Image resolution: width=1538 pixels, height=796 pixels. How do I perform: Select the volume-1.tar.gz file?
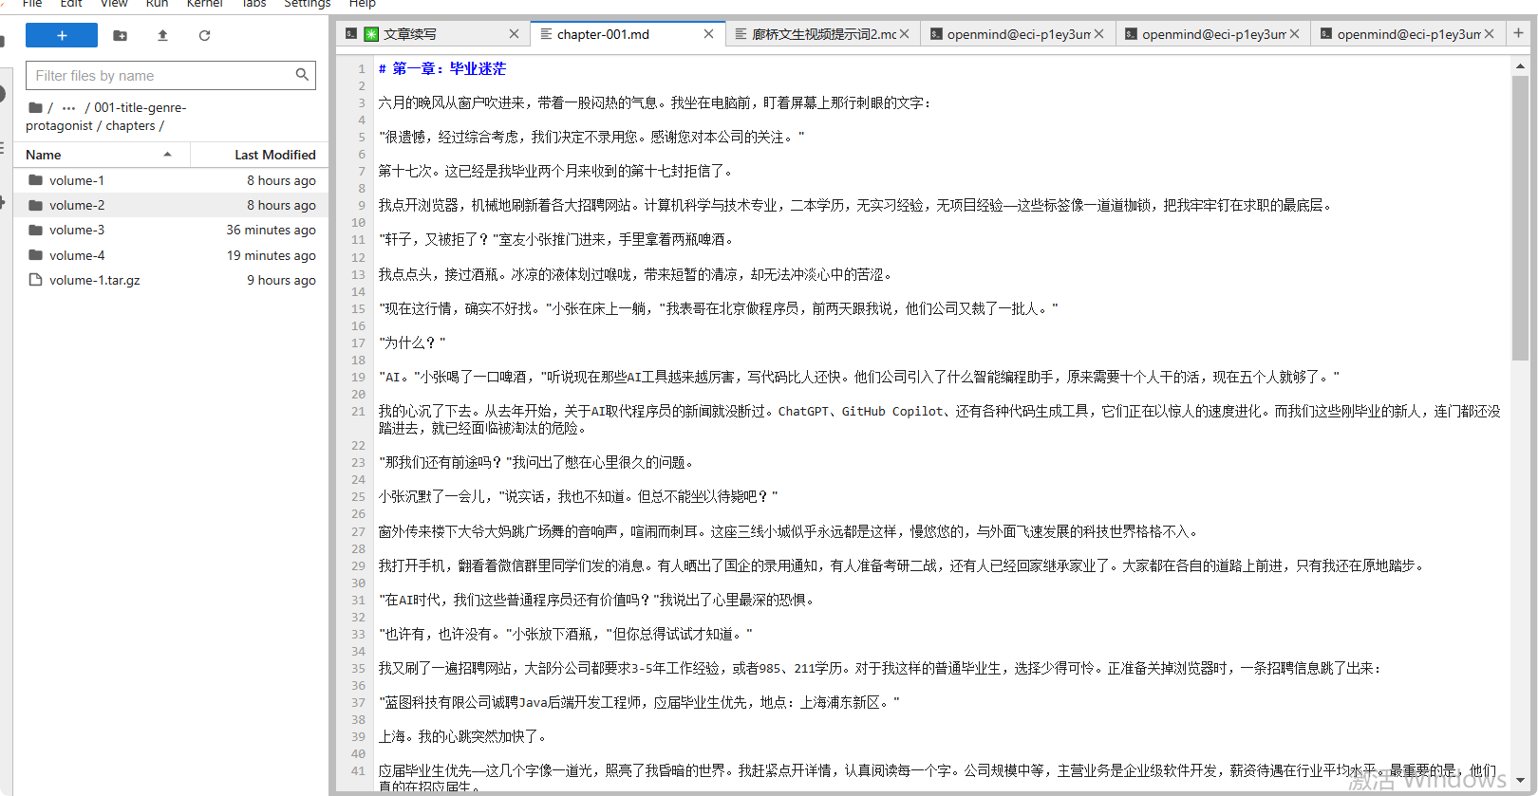click(171, 280)
